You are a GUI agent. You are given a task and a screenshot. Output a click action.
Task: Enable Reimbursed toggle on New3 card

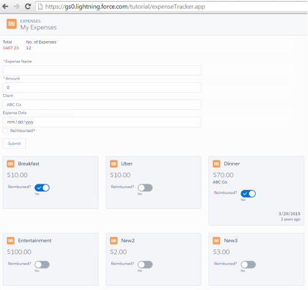coord(248,265)
